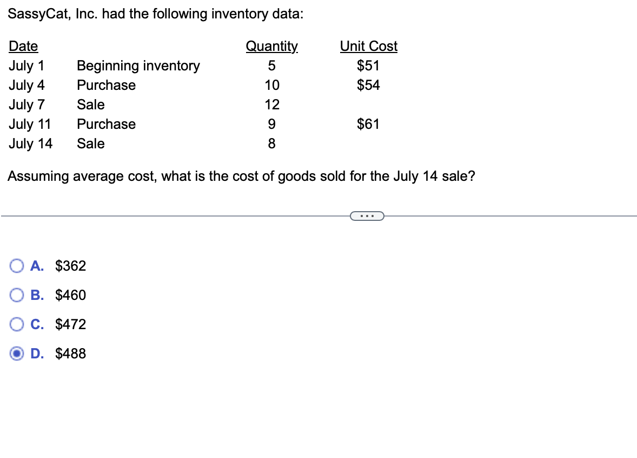The height and width of the screenshot is (458, 637).
Task: Select answer option C. $472
Action: pos(17,324)
